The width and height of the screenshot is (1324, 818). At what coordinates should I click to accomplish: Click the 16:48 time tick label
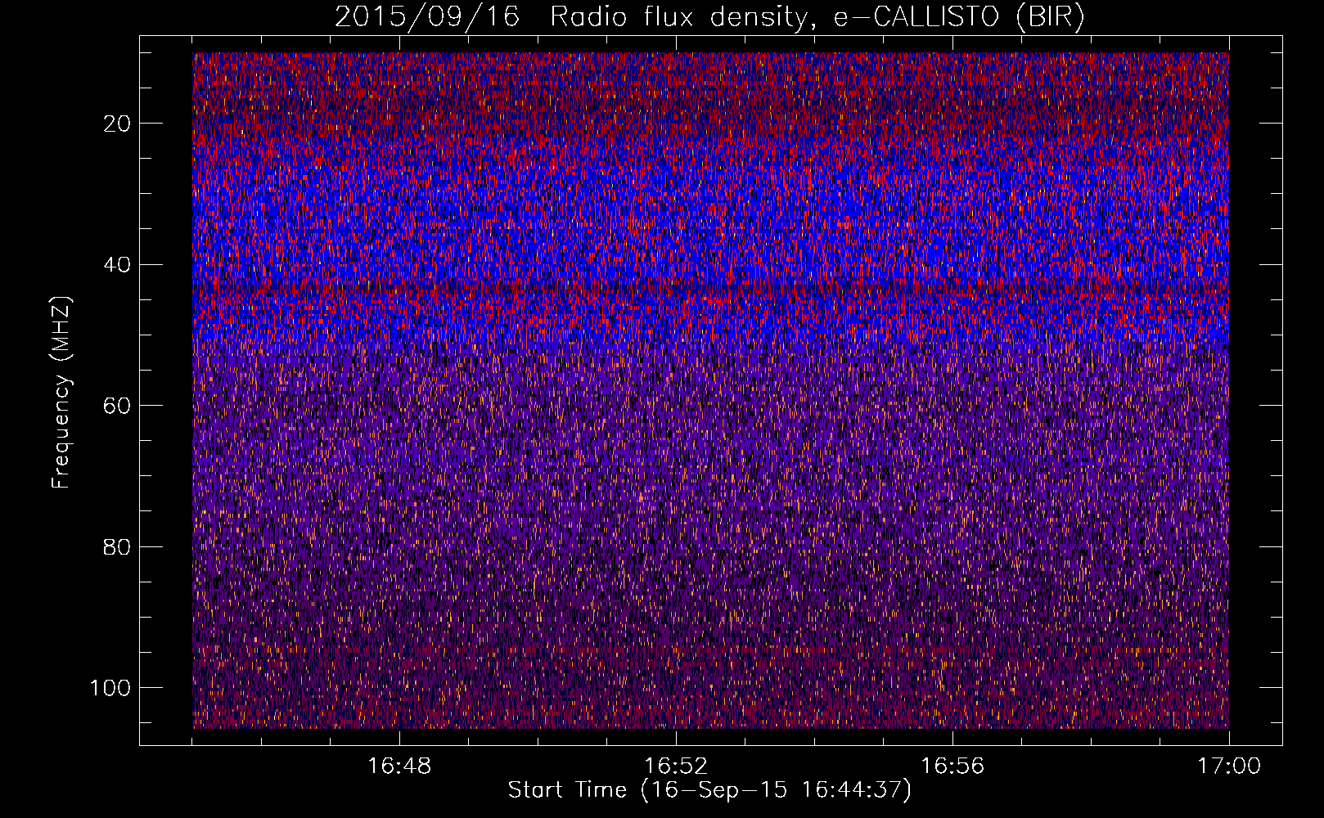399,766
